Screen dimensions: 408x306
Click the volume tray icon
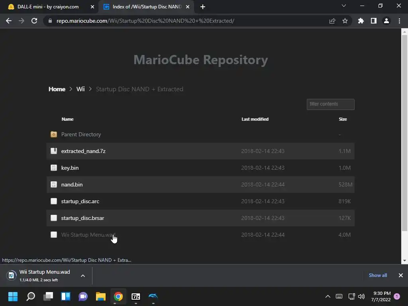[361, 296]
